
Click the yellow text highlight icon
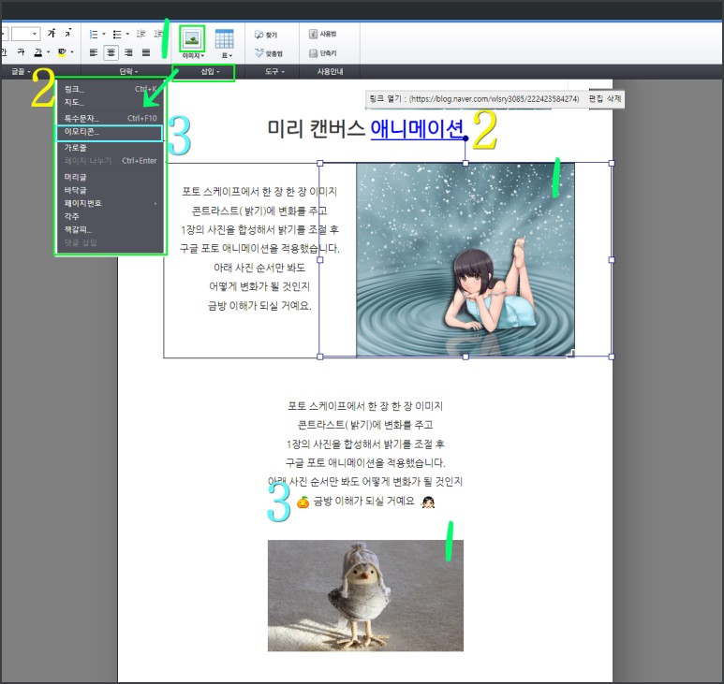62,52
